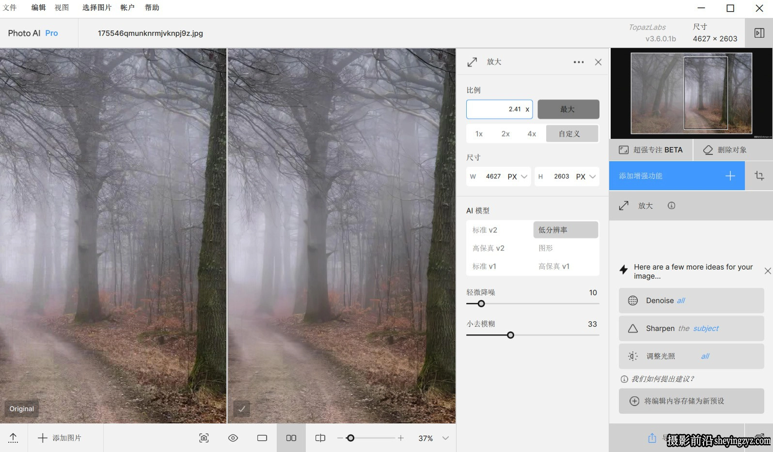This screenshot has height=452, width=773.
Task: Click the filename 175546qmunknrmjvknpj9z.jpg
Action: (150, 33)
